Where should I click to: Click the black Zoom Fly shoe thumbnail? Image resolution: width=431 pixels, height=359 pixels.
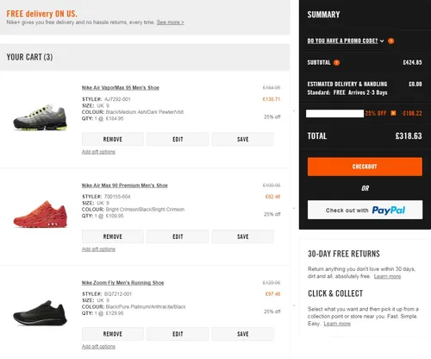(x=41, y=313)
